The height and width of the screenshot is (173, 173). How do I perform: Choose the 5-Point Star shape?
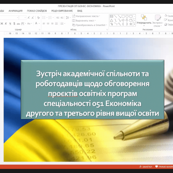tap(131, 24)
